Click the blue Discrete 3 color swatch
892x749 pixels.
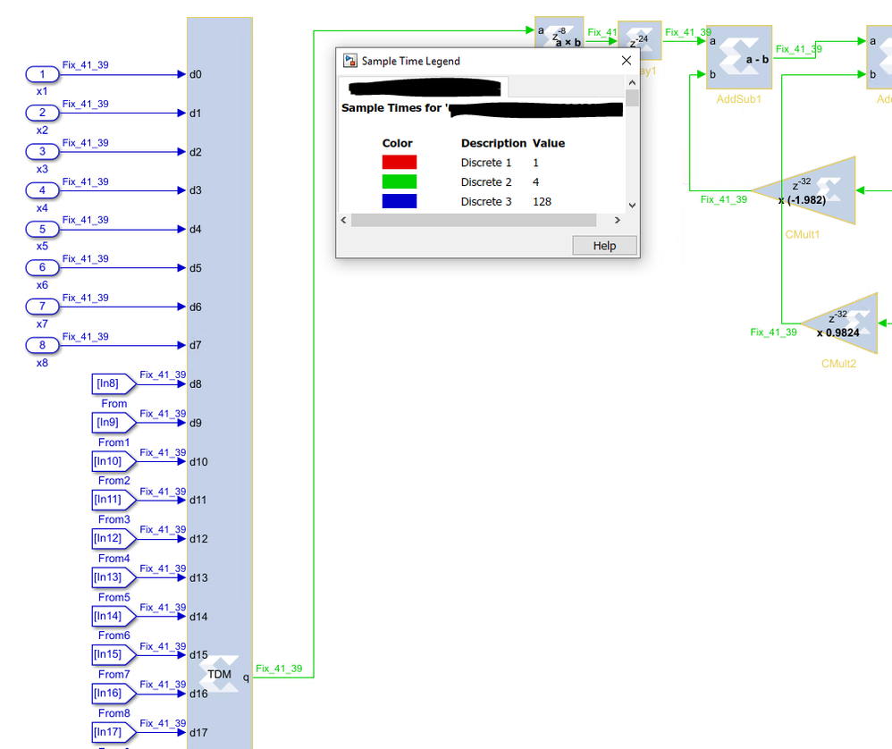[x=400, y=201]
